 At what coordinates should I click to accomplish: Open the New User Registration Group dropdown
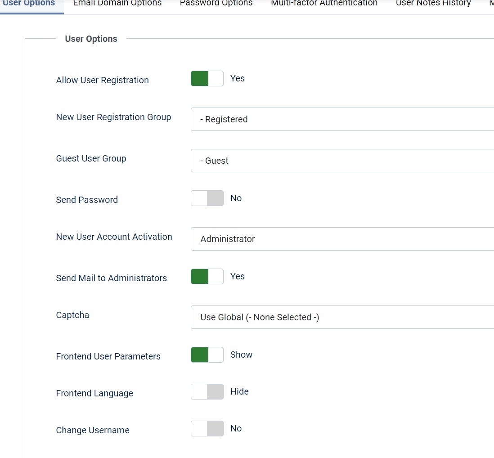pos(342,119)
